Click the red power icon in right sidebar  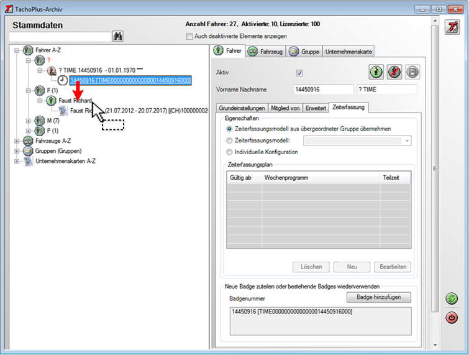point(452,318)
